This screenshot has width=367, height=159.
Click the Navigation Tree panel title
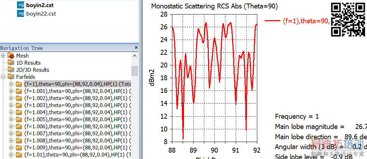click(22, 48)
